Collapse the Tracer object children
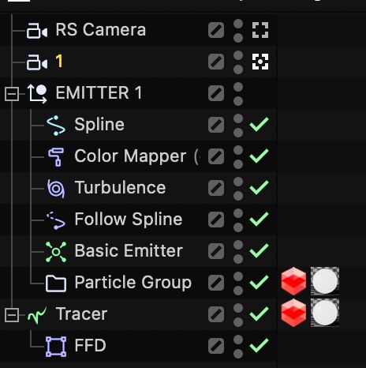Screen dimensions: 366x368 click(x=12, y=315)
